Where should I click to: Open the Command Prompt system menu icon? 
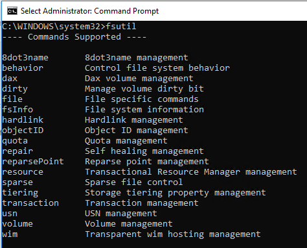click(x=12, y=11)
